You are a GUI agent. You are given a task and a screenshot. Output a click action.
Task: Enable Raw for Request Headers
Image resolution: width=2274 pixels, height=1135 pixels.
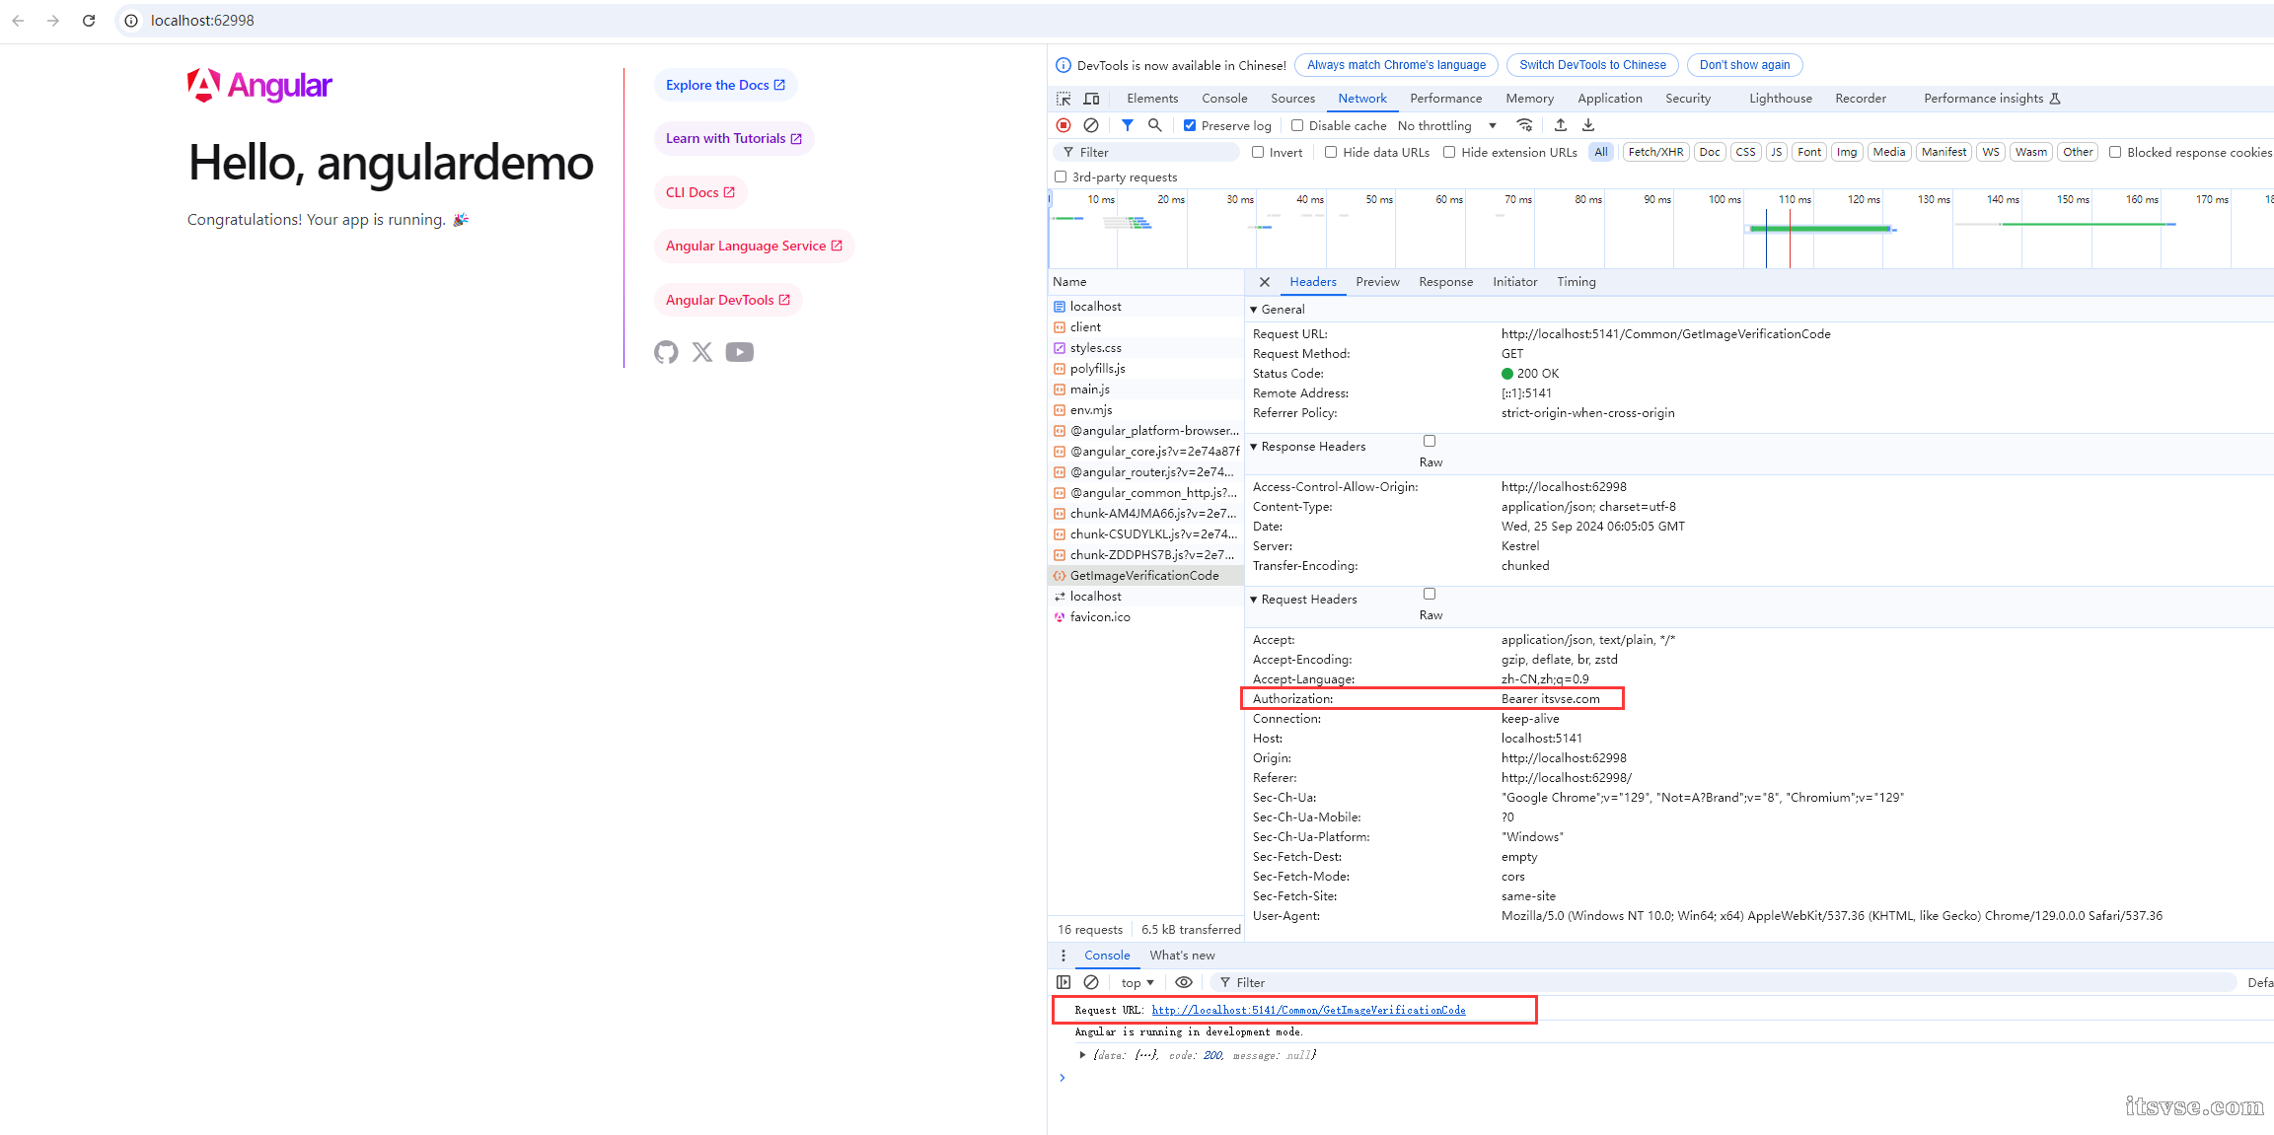point(1430,594)
